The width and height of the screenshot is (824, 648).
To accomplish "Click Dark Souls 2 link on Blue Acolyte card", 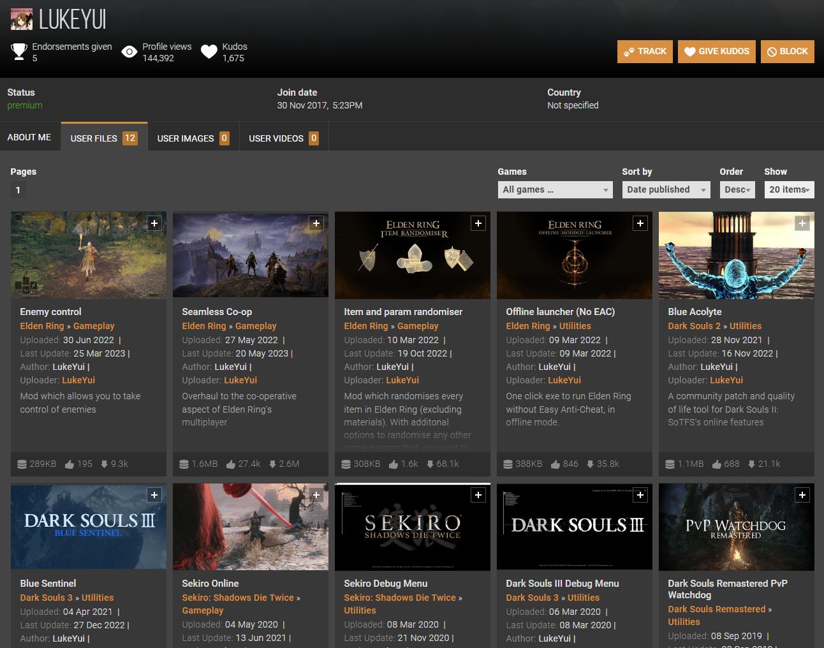I will pyautogui.click(x=694, y=326).
